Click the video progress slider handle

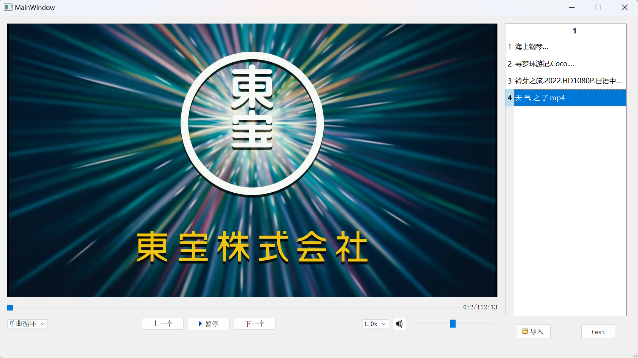(x=10, y=307)
